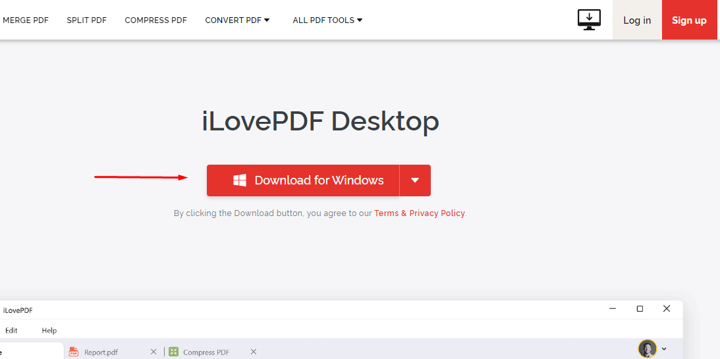The height and width of the screenshot is (359, 720).
Task: Maximize the iLovePDF app window
Action: (640, 309)
